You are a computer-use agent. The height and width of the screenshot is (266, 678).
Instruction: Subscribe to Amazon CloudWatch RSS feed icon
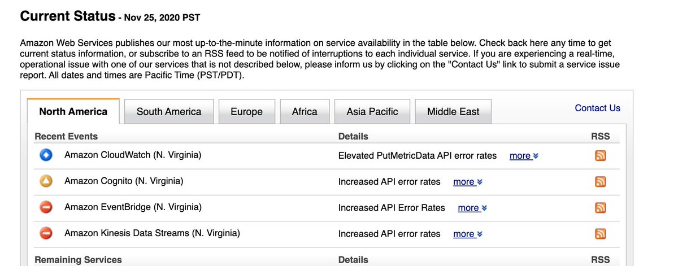(x=601, y=155)
